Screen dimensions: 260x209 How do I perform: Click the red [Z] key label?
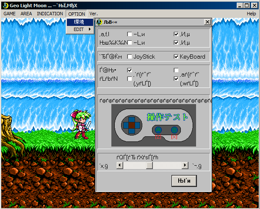point(158,137)
